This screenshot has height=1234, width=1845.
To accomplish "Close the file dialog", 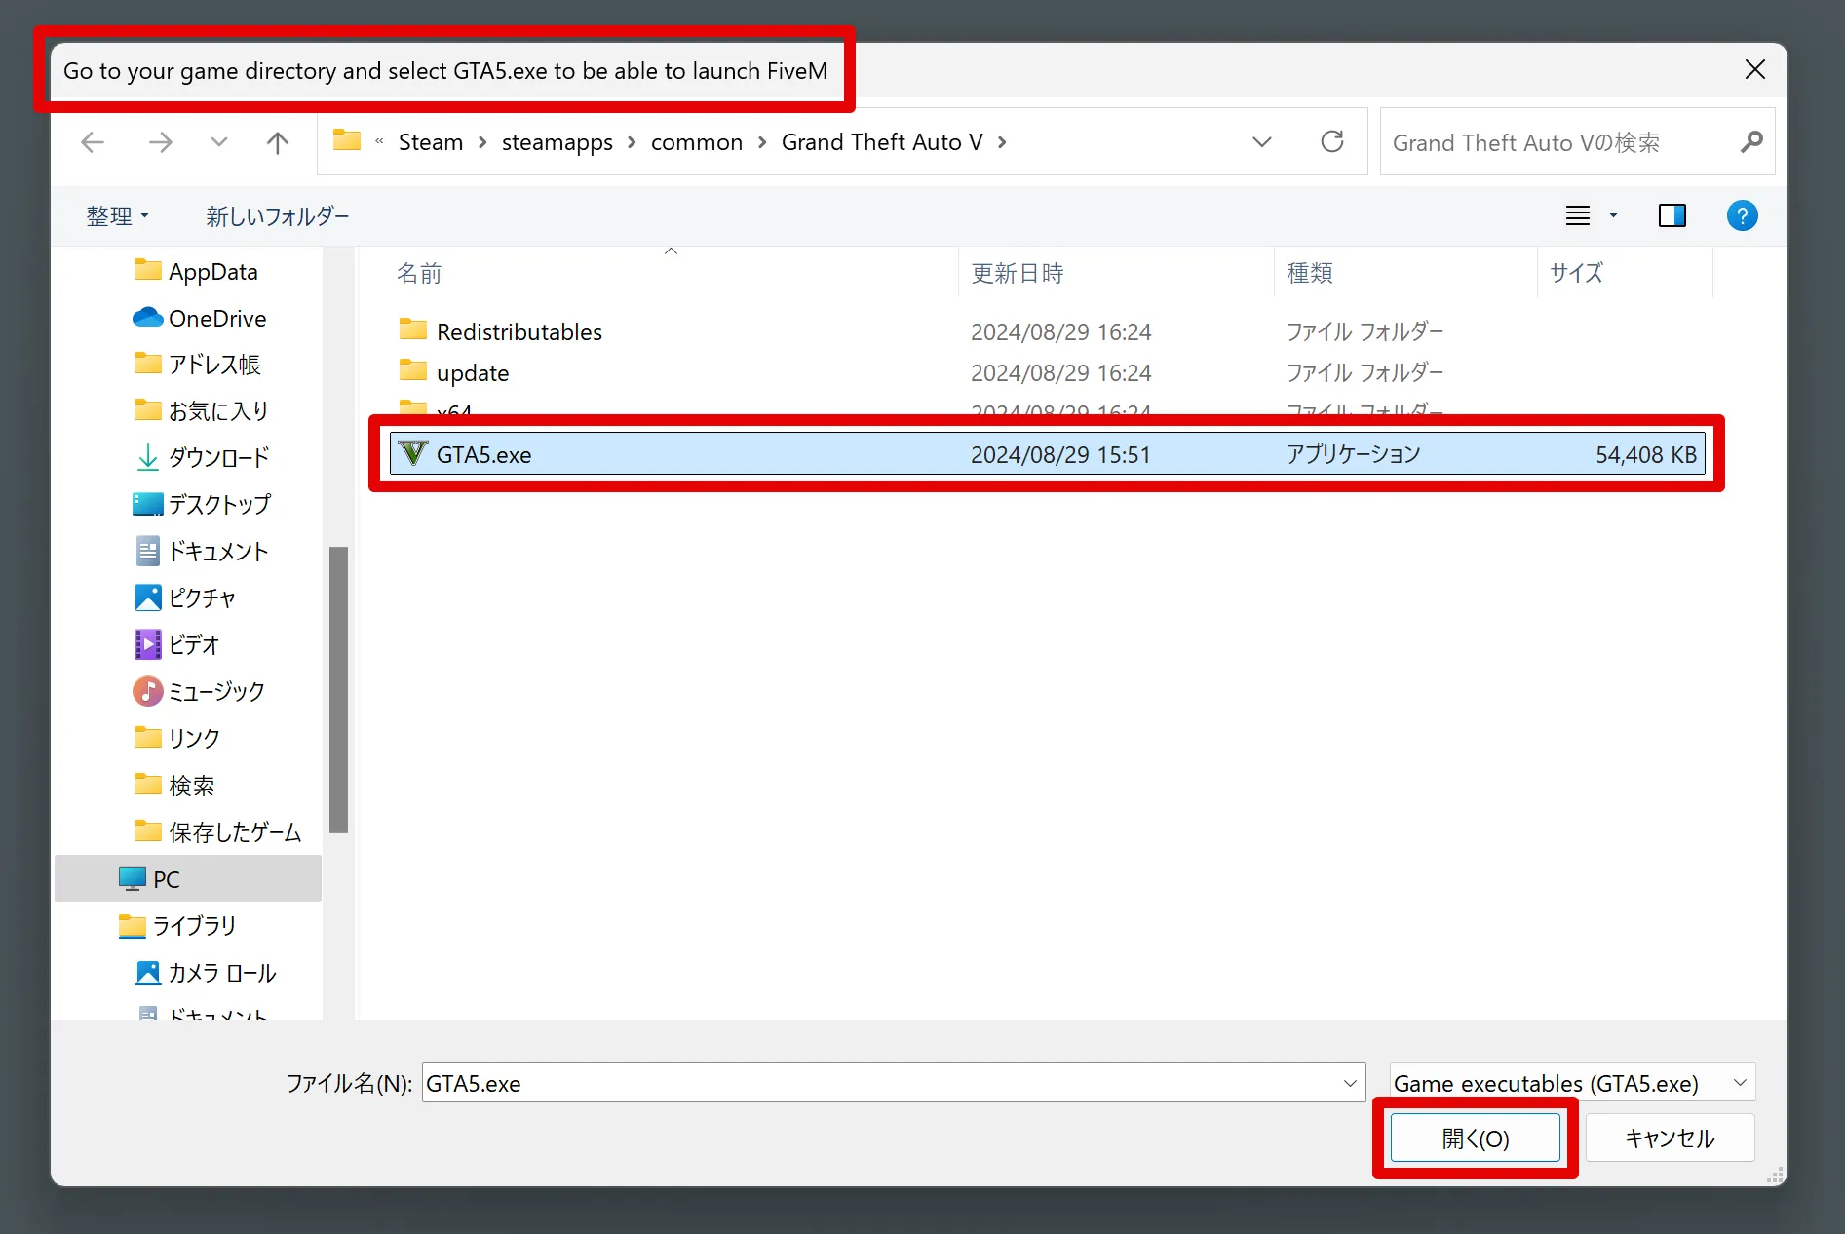I will pyautogui.click(x=1755, y=69).
